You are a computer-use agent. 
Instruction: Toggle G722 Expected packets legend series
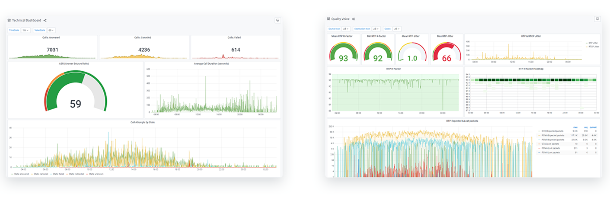tap(552, 131)
